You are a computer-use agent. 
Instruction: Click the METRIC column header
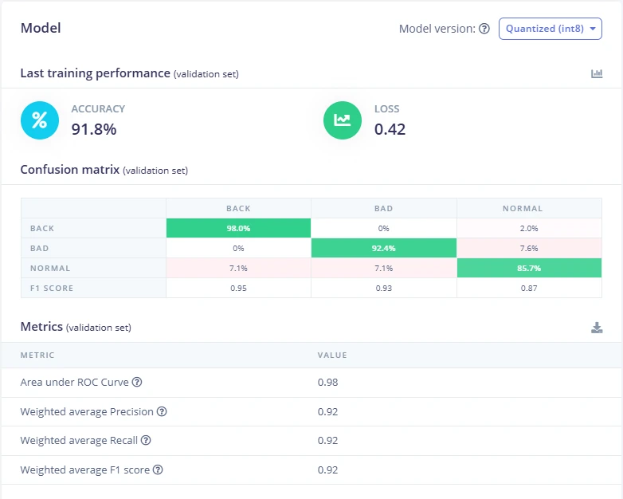[37, 355]
